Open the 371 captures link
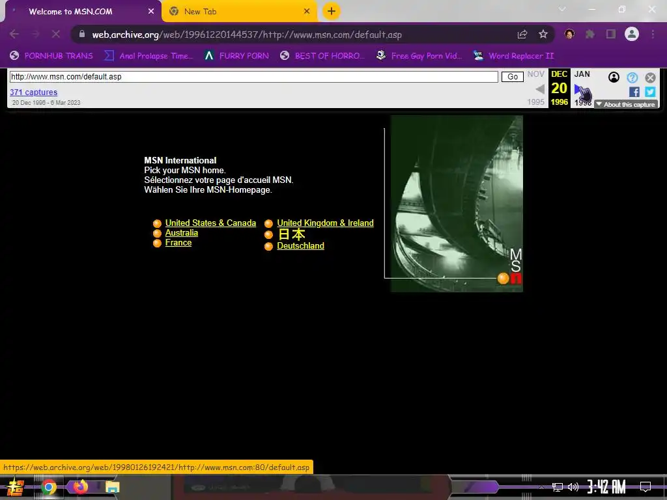This screenshot has width=667, height=500. coord(34,92)
